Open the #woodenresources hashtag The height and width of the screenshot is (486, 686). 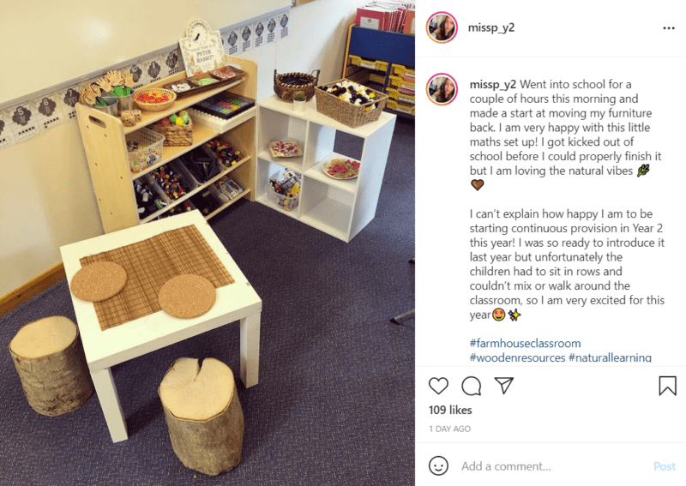point(517,357)
